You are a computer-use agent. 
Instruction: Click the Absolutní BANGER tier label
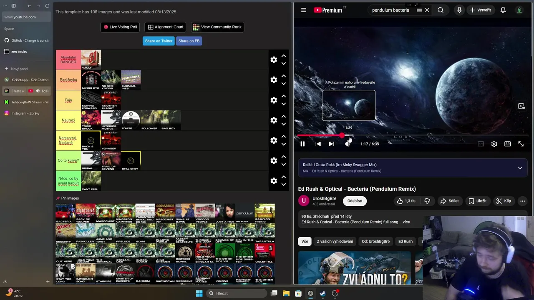tap(68, 60)
